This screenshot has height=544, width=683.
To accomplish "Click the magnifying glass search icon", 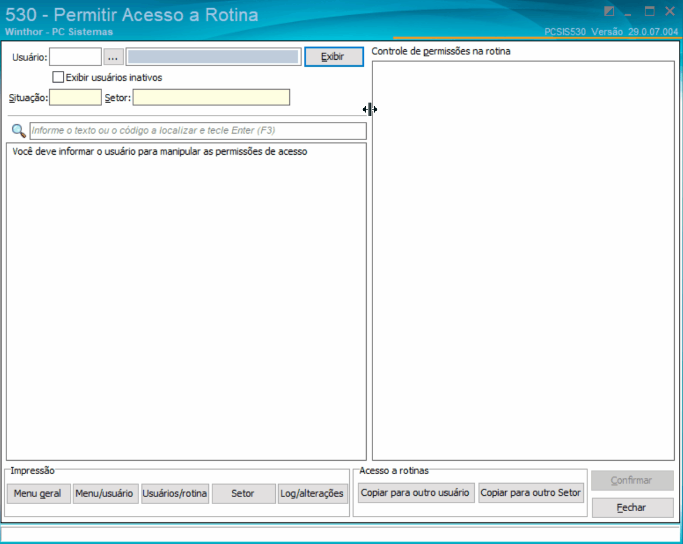I will coord(19,131).
